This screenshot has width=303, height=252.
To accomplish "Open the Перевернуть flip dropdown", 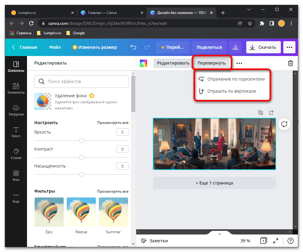I will (x=212, y=63).
